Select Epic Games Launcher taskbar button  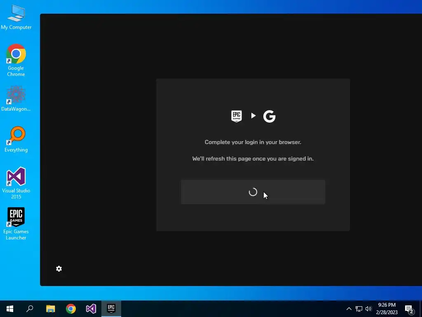click(111, 309)
